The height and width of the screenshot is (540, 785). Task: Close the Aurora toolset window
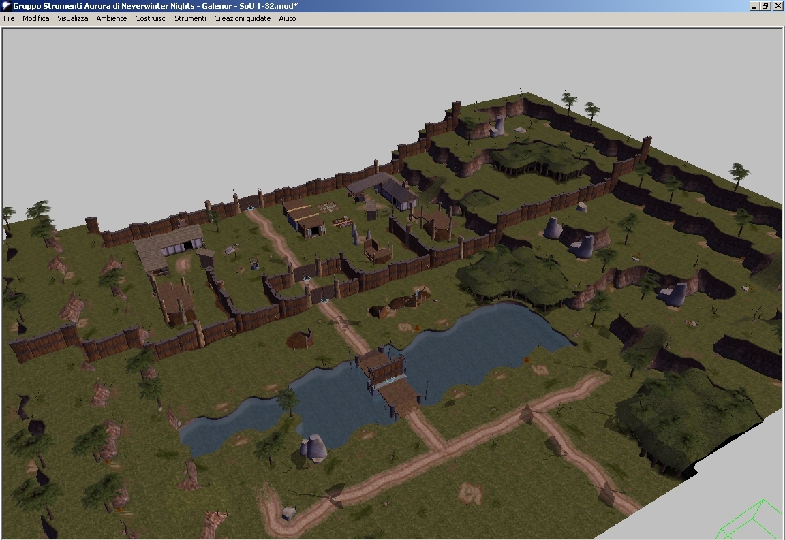pos(777,6)
